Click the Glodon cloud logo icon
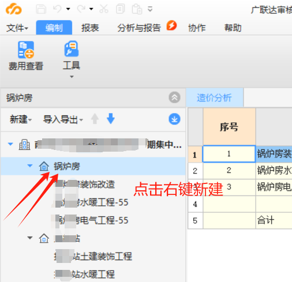 (x=13, y=9)
